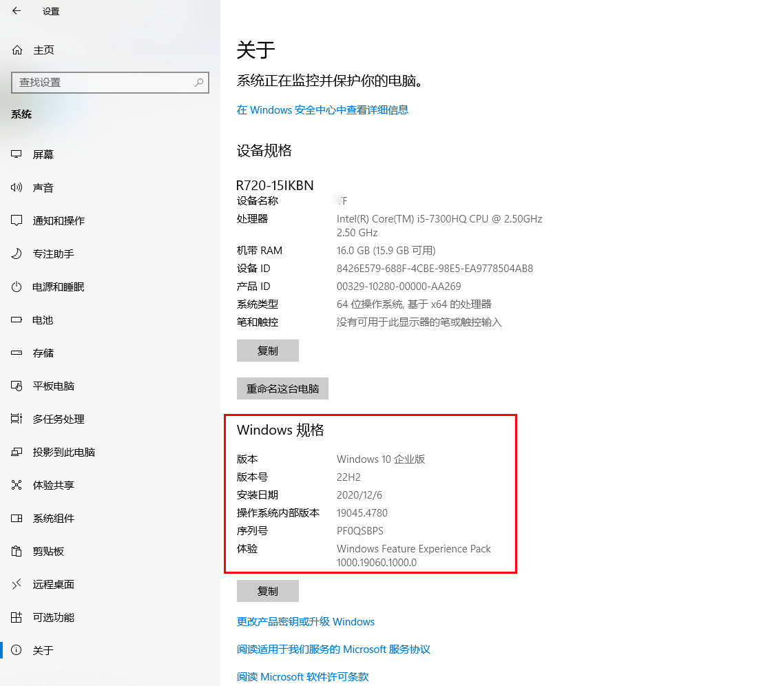Click the 远程桌面 remote icon
The width and height of the screenshot is (783, 686).
tap(17, 584)
